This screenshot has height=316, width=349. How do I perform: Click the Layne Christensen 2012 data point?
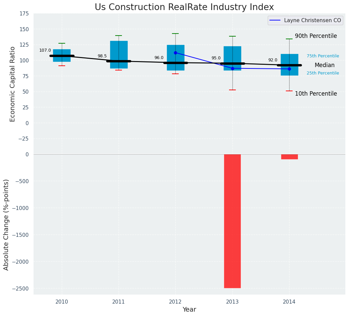coord(176,53)
